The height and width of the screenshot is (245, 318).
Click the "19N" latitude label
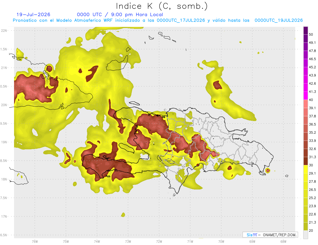coord(4,142)
